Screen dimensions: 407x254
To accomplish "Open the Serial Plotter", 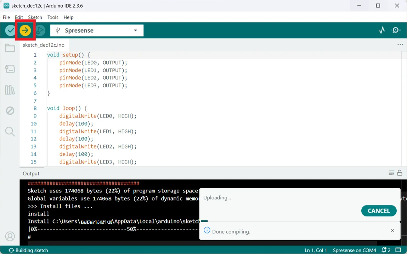I will [x=381, y=30].
